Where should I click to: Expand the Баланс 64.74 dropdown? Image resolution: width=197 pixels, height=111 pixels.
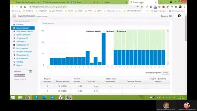(168, 16)
